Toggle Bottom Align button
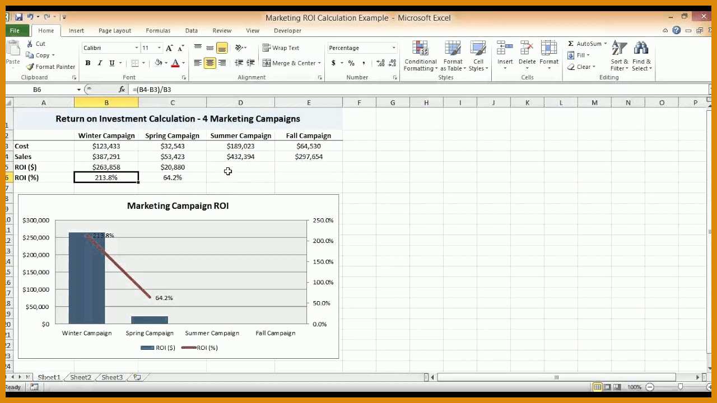717x403 pixels. (222, 48)
